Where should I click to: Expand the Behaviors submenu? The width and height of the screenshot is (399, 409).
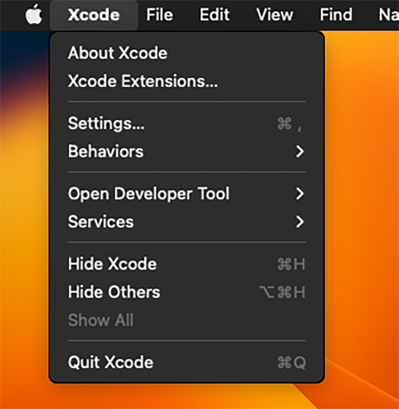105,151
